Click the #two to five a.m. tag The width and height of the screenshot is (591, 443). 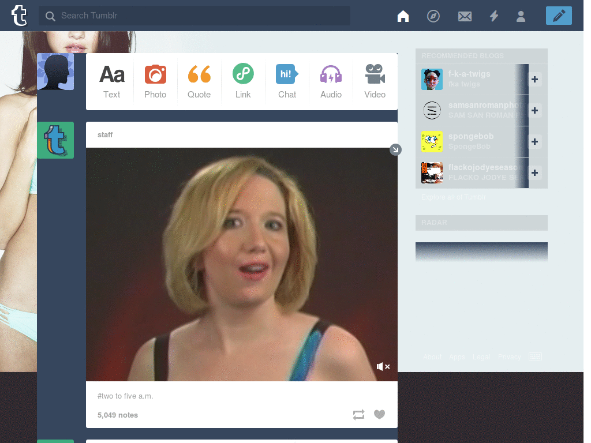coord(125,396)
